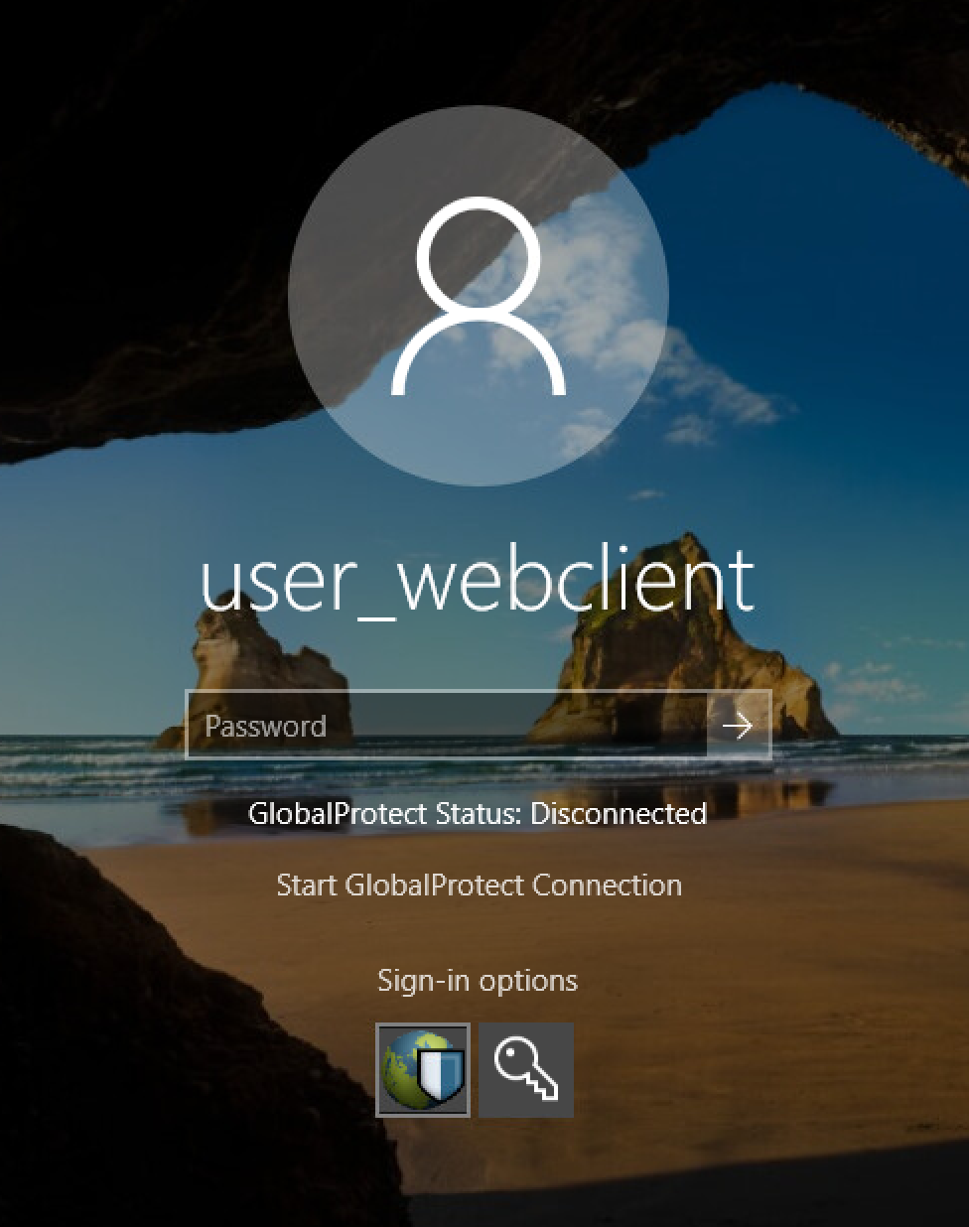Screen dimensions: 969x1227
Task: Click into the Password field
Action: click(447, 726)
